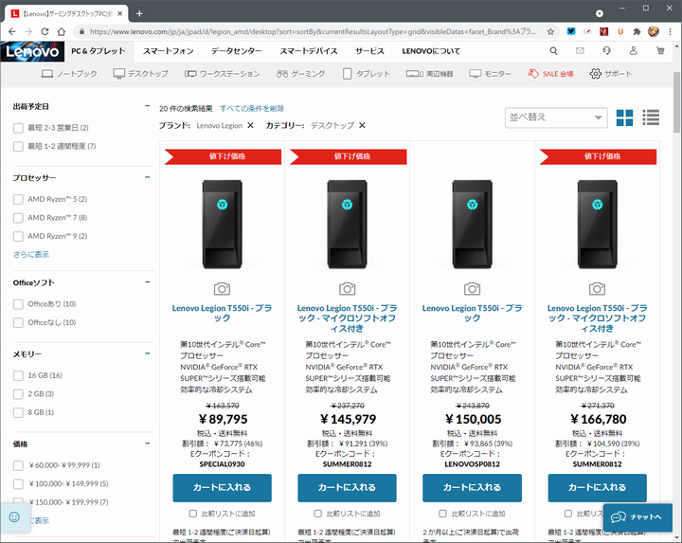Image resolution: width=682 pixels, height=543 pixels.
Task: Open the SALE 会場 page
Action: [x=550, y=74]
